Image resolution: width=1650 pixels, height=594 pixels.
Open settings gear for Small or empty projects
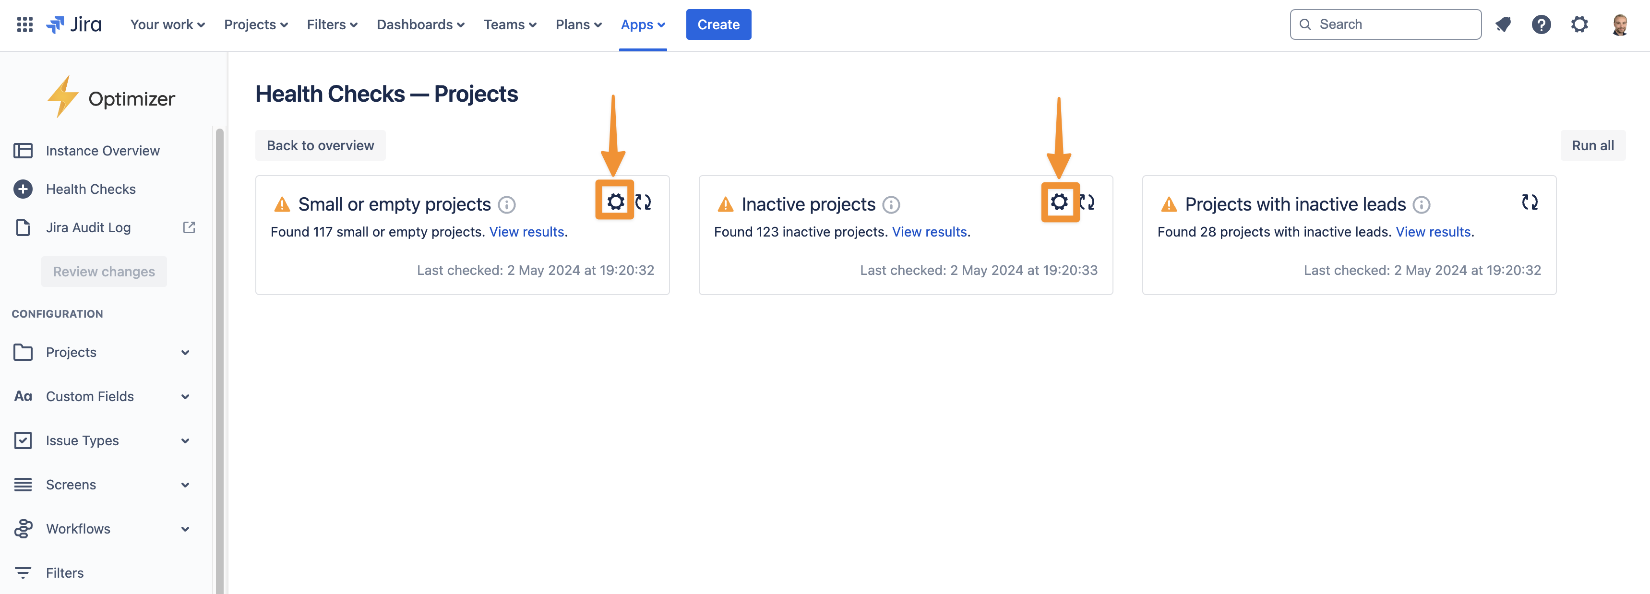point(615,202)
